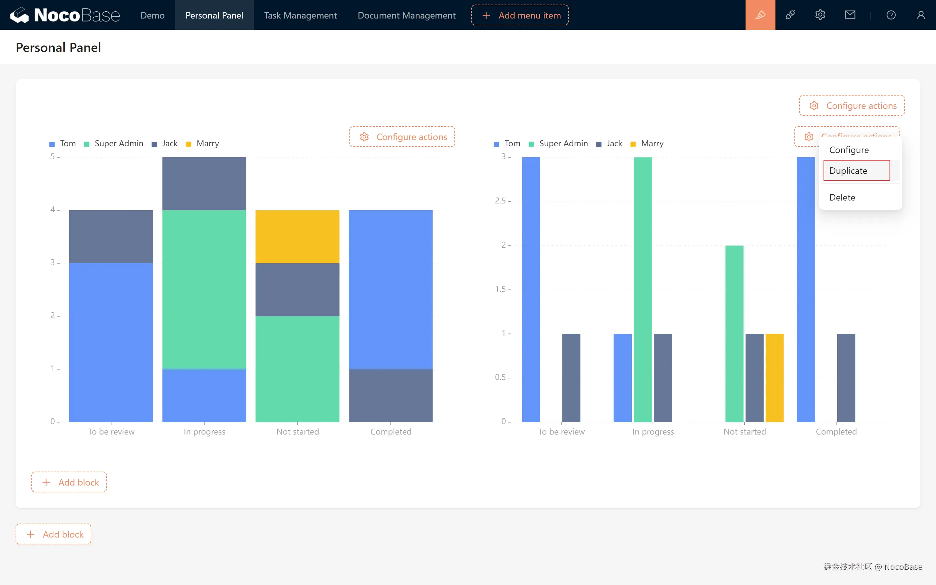
Task: Click the yellow Marry bar in Not started
Action: click(x=774, y=377)
